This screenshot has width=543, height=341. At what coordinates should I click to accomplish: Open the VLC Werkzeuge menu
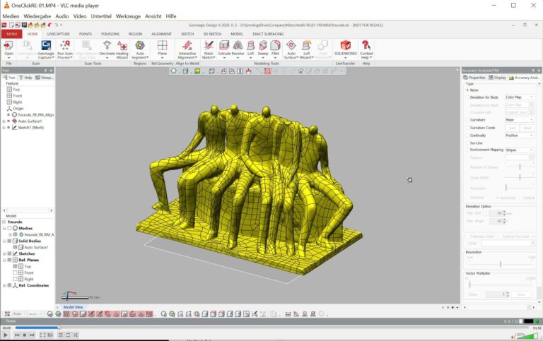(x=128, y=16)
